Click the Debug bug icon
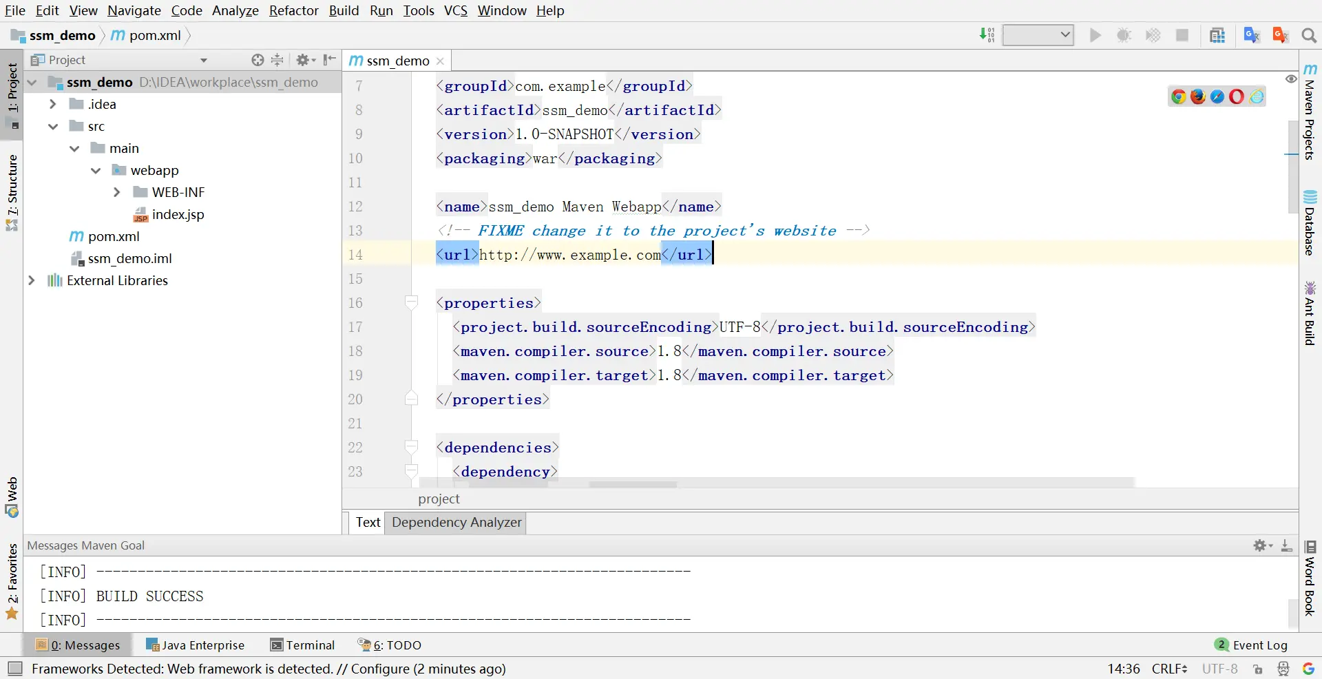1322x679 pixels. click(x=1124, y=35)
